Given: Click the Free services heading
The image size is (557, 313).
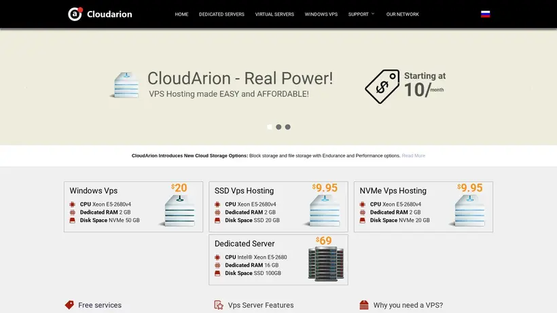Looking at the screenshot, I should 100,306.
